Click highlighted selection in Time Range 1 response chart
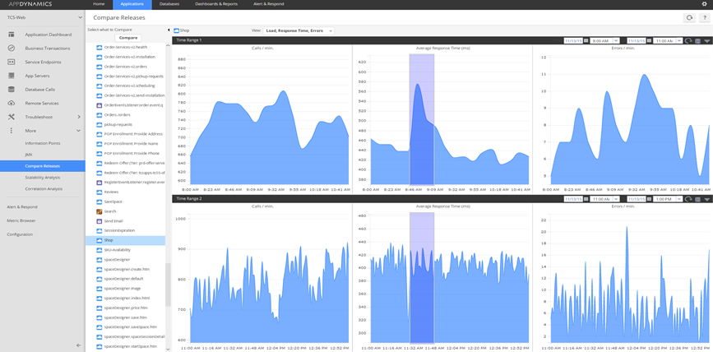713x352 pixels. pyautogui.click(x=422, y=119)
